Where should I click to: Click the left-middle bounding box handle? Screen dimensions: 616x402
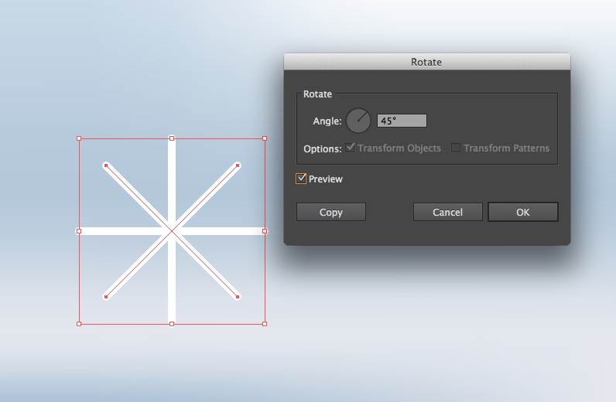pyautogui.click(x=79, y=231)
